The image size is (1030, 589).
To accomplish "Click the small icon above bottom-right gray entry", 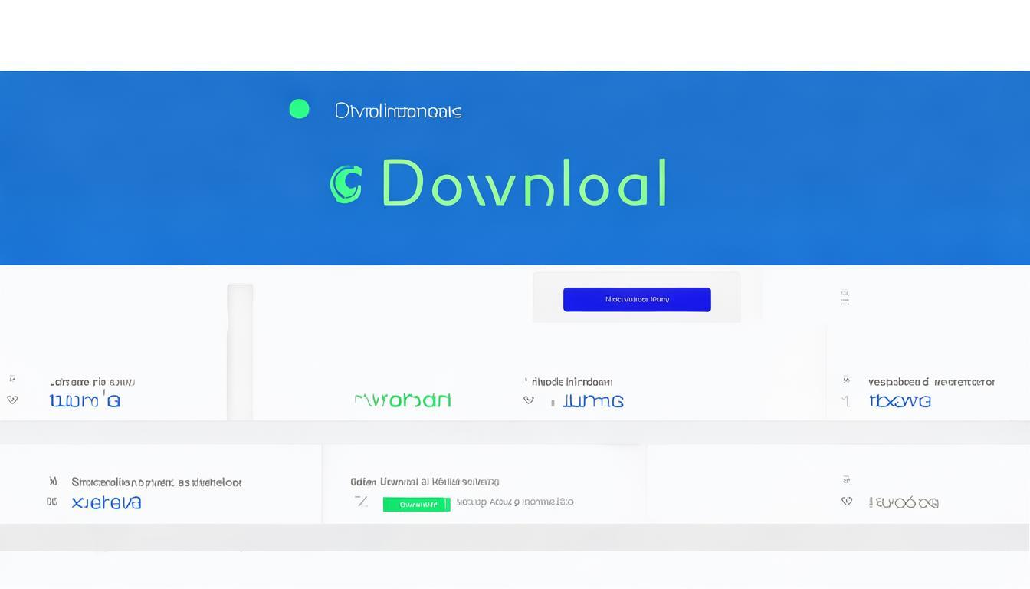I will (846, 479).
